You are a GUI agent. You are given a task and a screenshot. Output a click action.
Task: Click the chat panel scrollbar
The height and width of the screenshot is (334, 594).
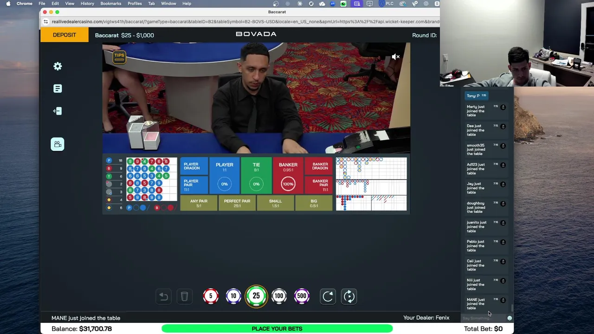pos(512,308)
